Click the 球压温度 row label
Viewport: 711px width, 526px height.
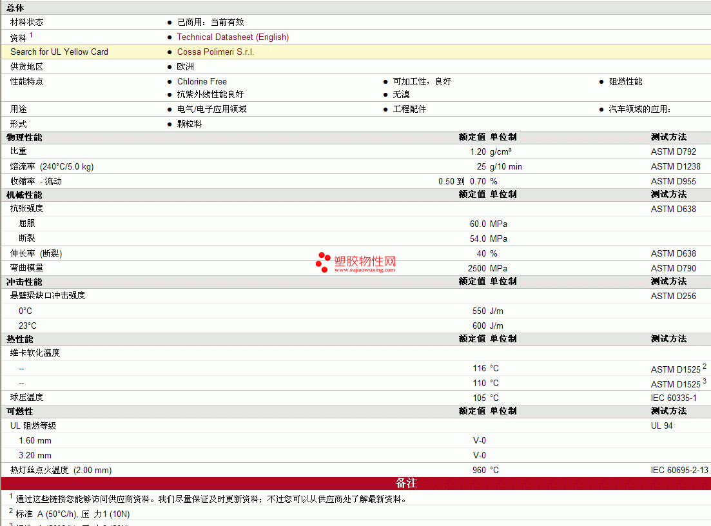pos(27,398)
